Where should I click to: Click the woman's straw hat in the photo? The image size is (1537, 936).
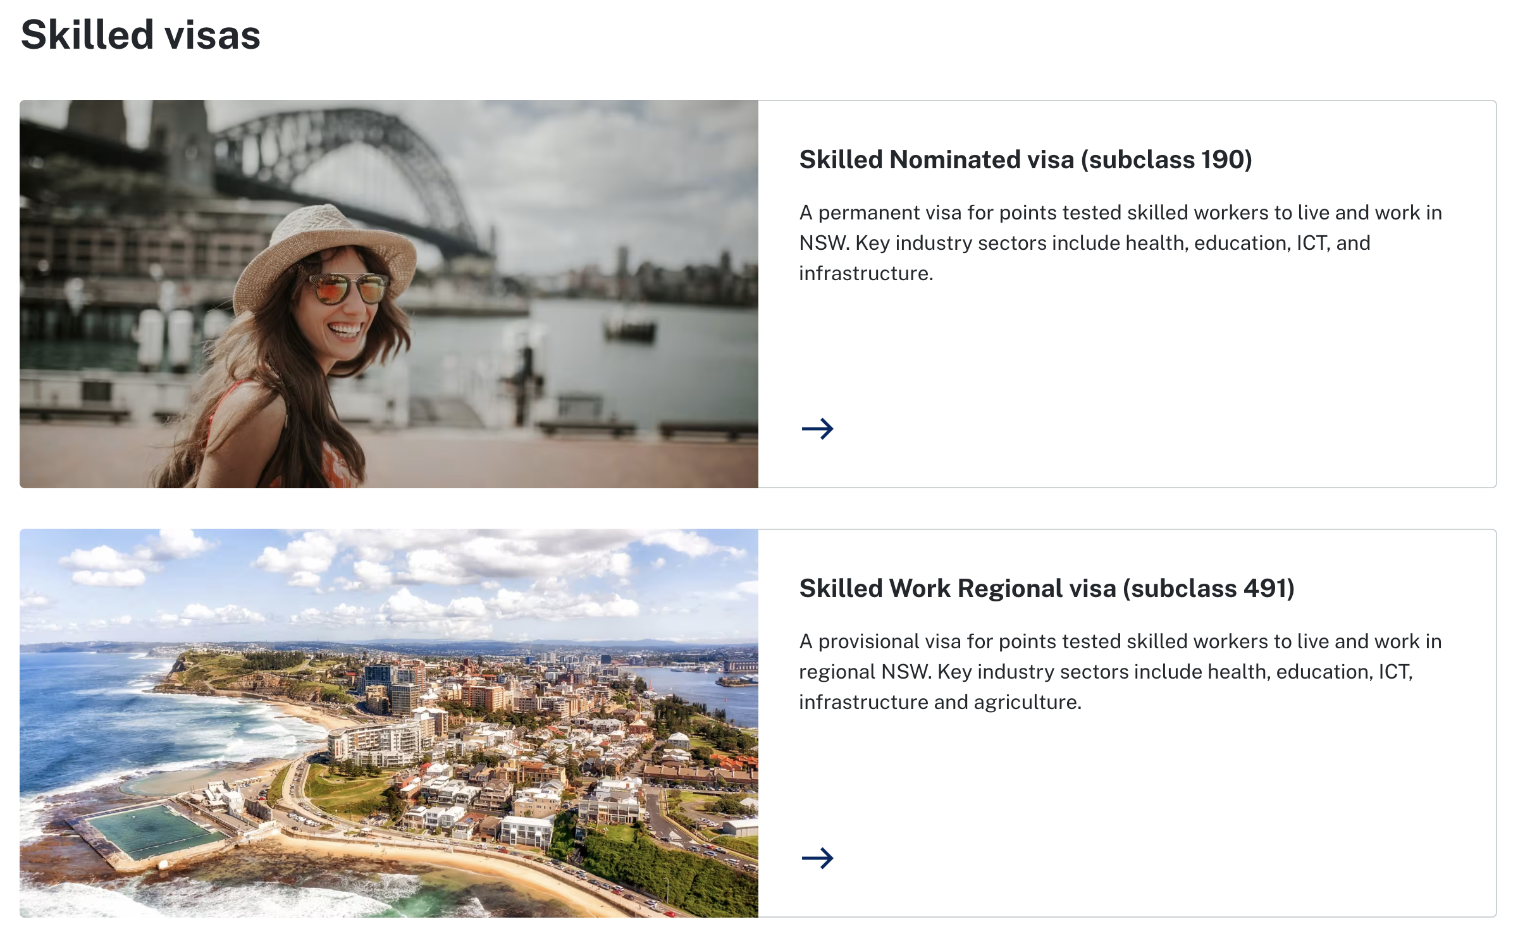[323, 247]
